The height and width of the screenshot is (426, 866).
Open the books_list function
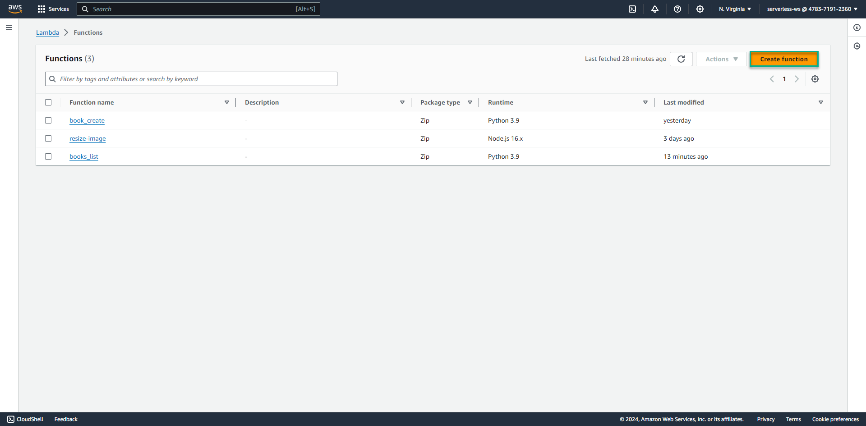pos(84,156)
